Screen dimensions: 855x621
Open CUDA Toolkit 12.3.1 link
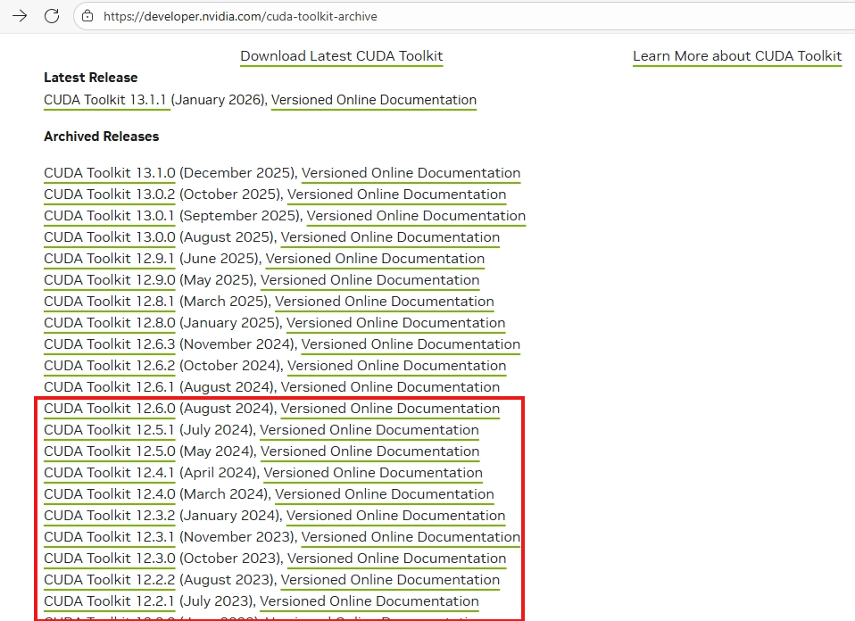tap(109, 537)
